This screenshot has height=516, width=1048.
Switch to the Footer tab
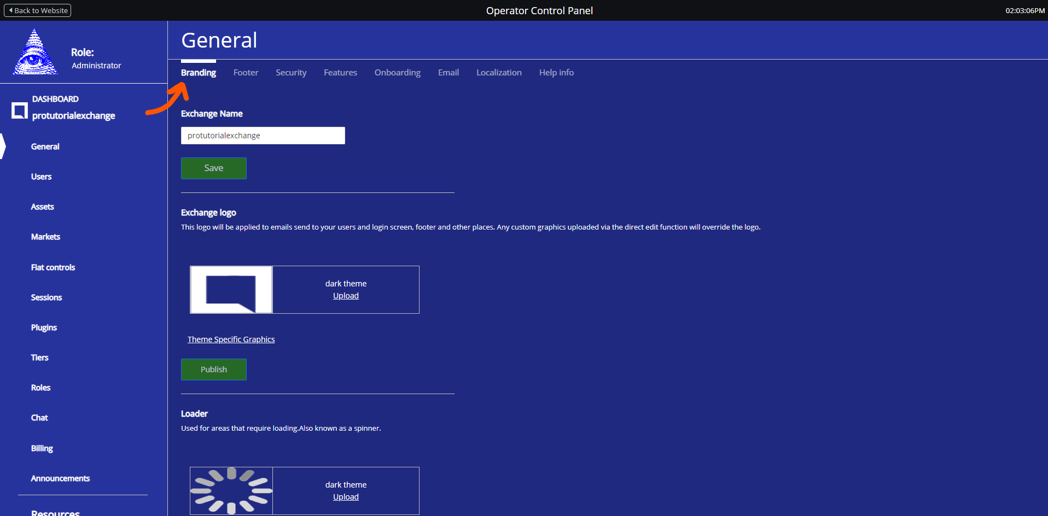point(246,73)
